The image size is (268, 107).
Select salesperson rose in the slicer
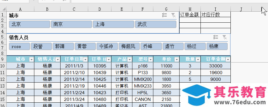19,47
